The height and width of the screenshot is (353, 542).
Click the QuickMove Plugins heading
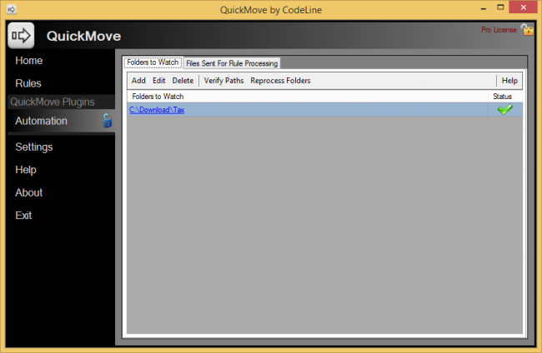coord(53,102)
